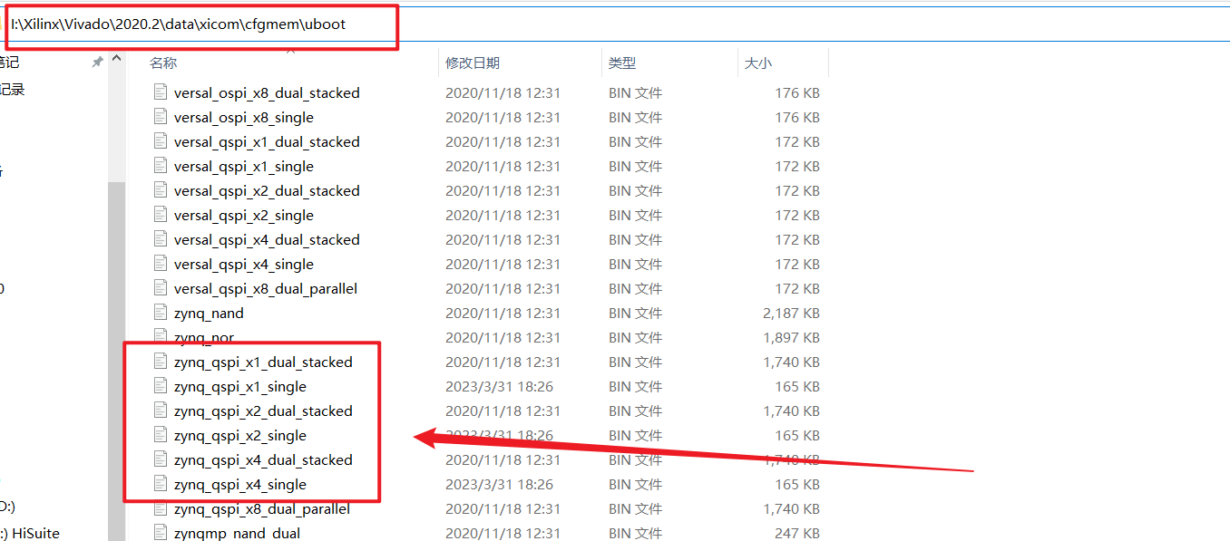Select the versal_qspi_x2_single file icon
Image resolution: width=1230 pixels, height=541 pixels.
(x=161, y=215)
